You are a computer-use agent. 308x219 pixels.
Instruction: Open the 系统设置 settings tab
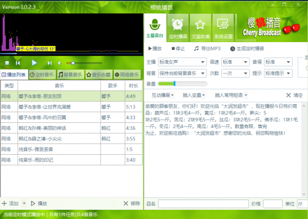coord(223,28)
